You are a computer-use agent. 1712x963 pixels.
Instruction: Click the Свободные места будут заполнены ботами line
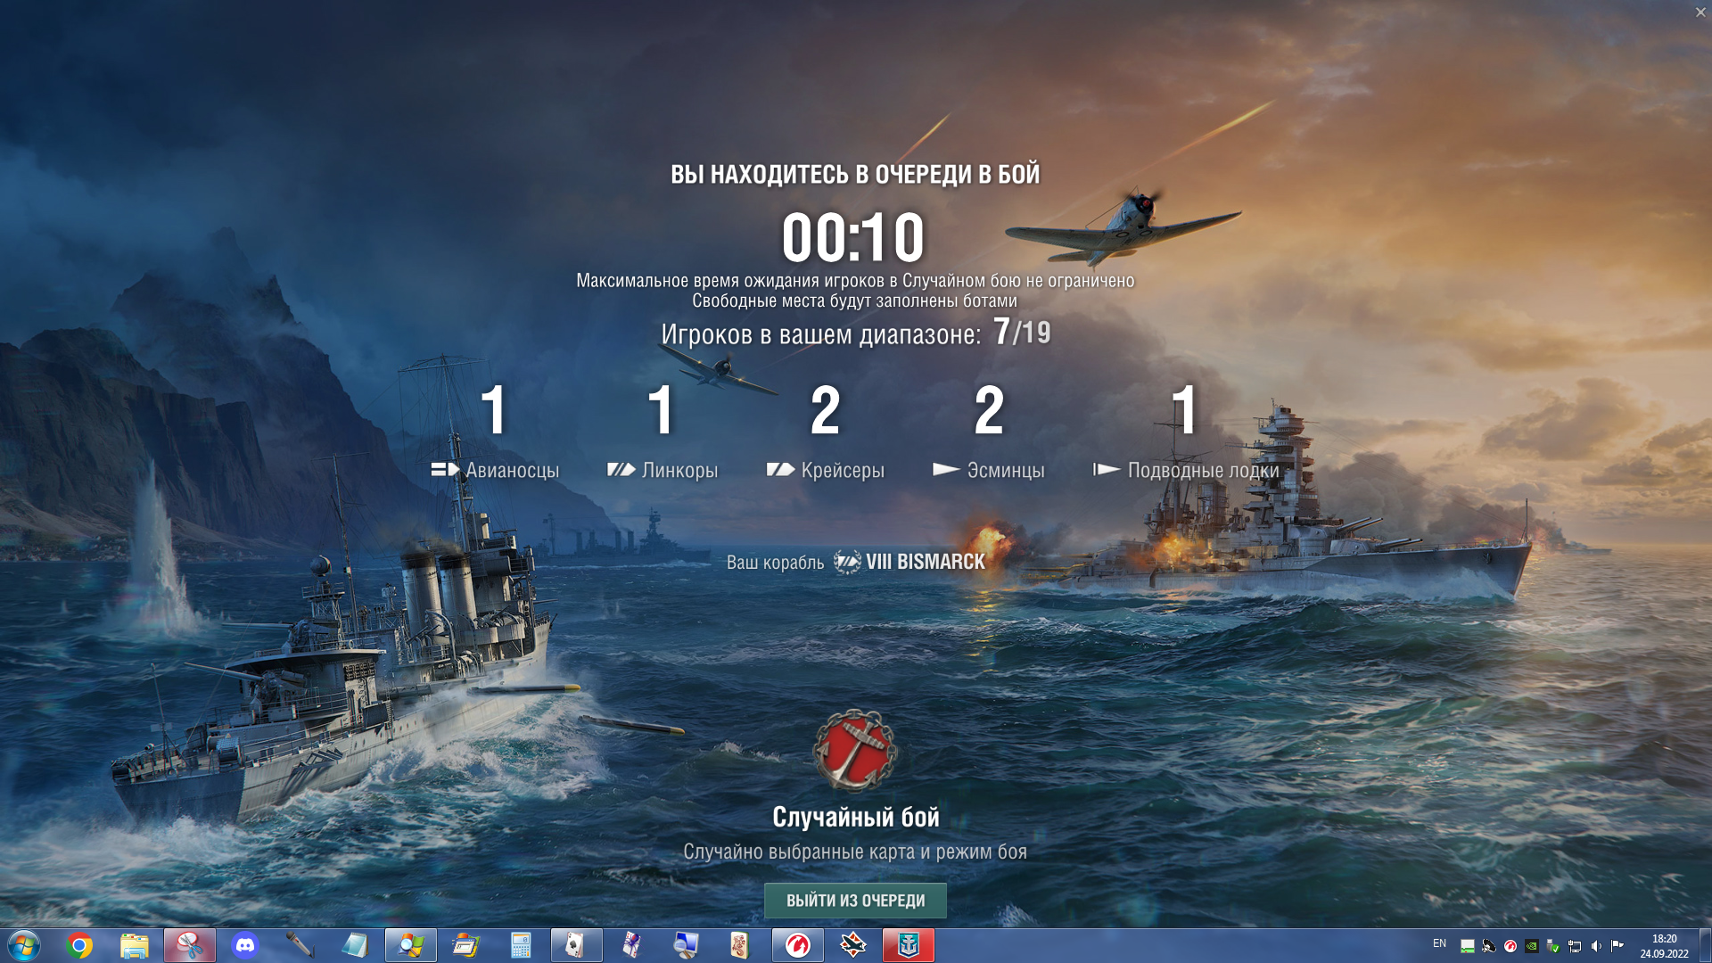tap(854, 300)
